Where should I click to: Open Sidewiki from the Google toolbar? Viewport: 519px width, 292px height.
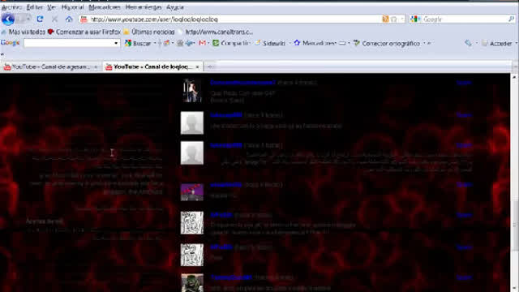point(270,43)
